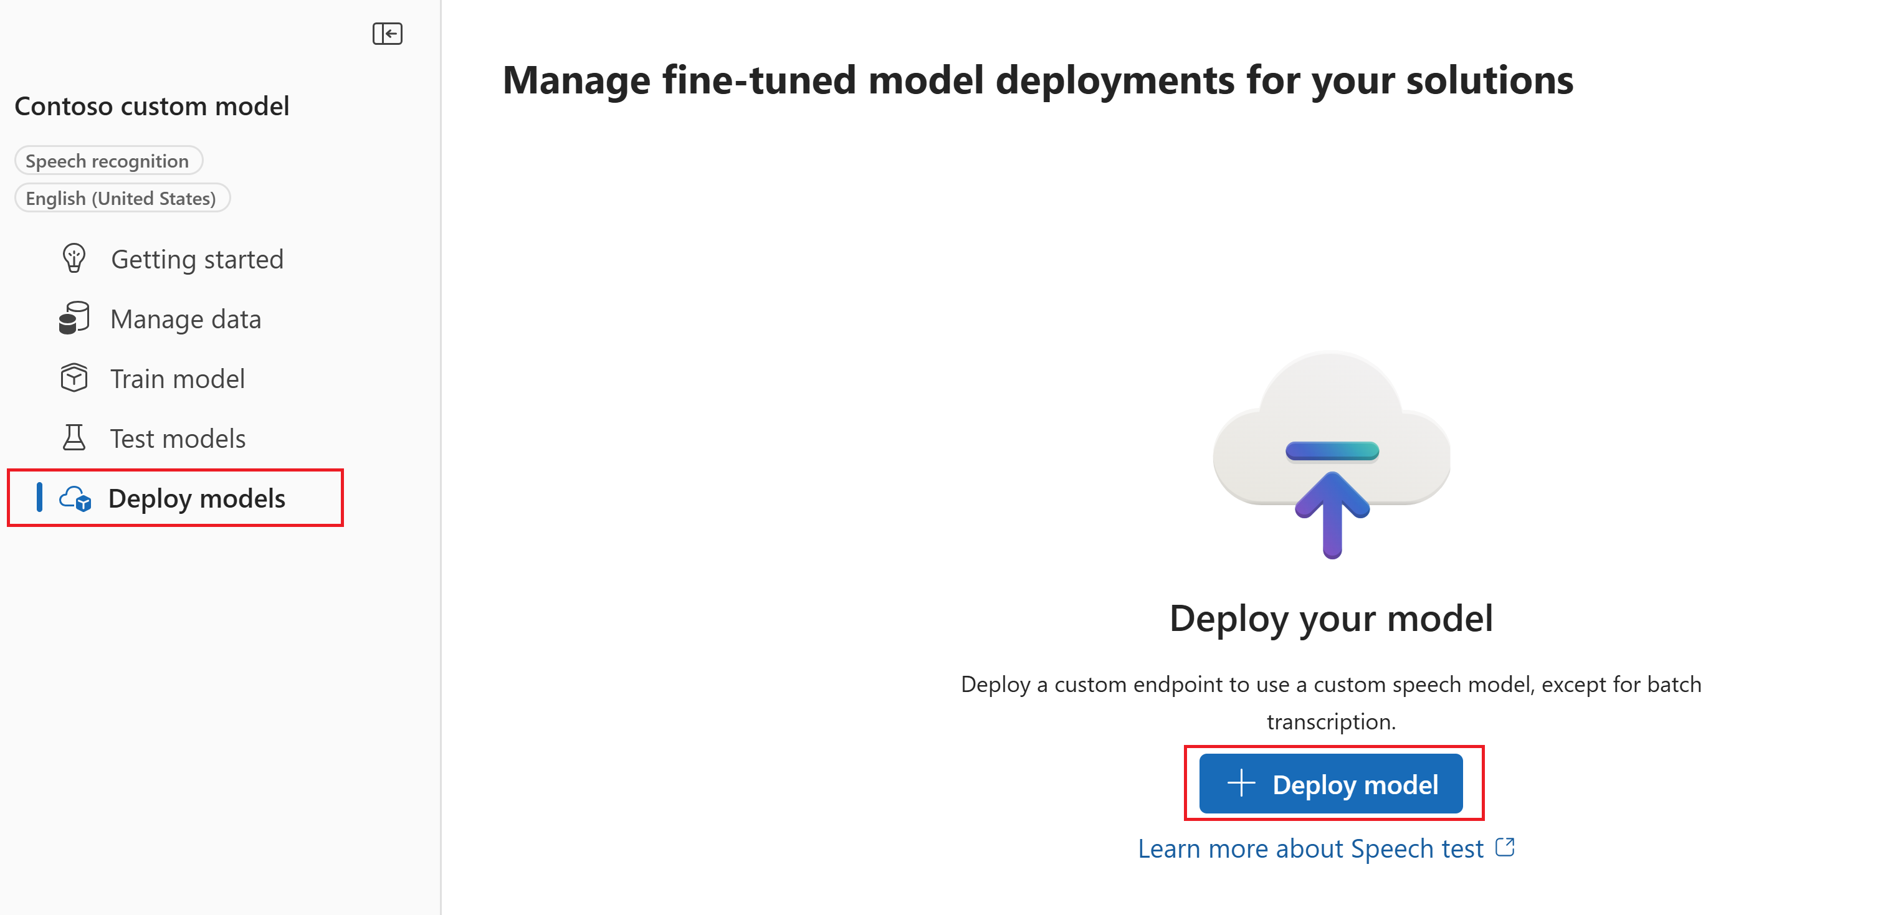Click the Deploy models cloud icon
Screen dimensions: 1903x915
75,498
